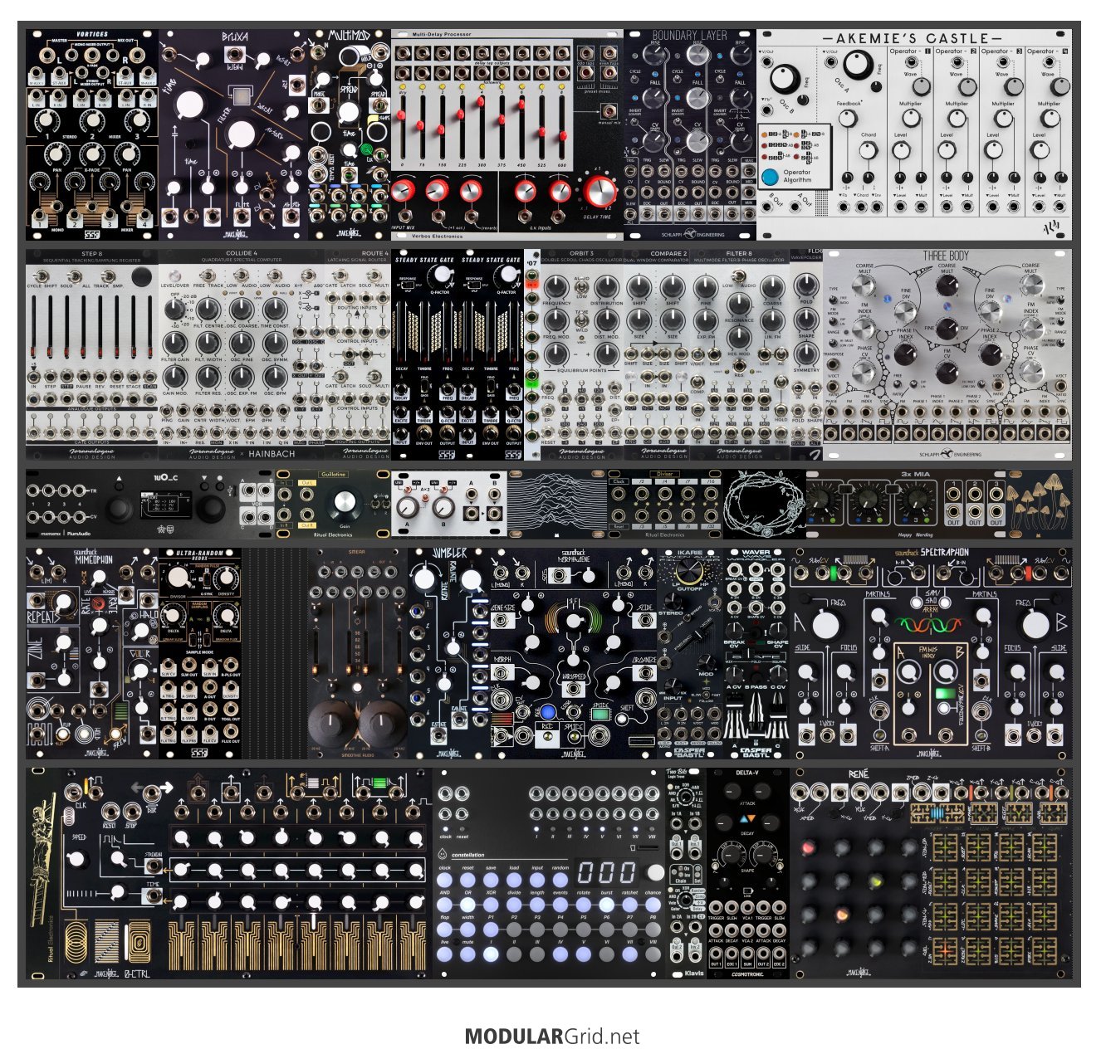Click the Joy Division waveform artwork panel
This screenshot has width=1106, height=1054.
pos(557,503)
